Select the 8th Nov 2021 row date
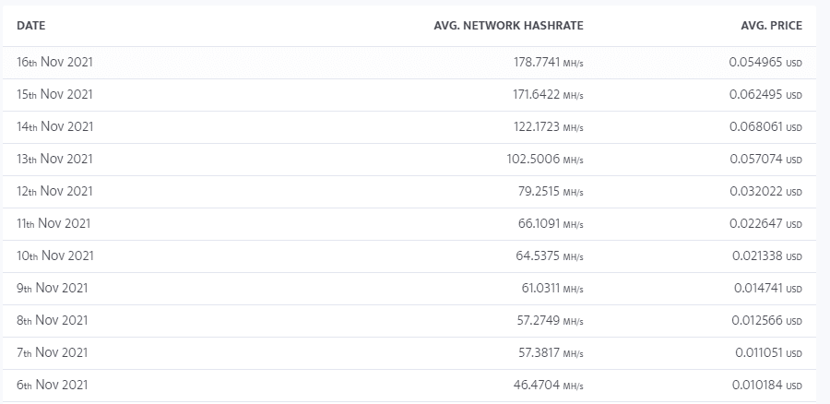The width and height of the screenshot is (830, 404). click(52, 320)
